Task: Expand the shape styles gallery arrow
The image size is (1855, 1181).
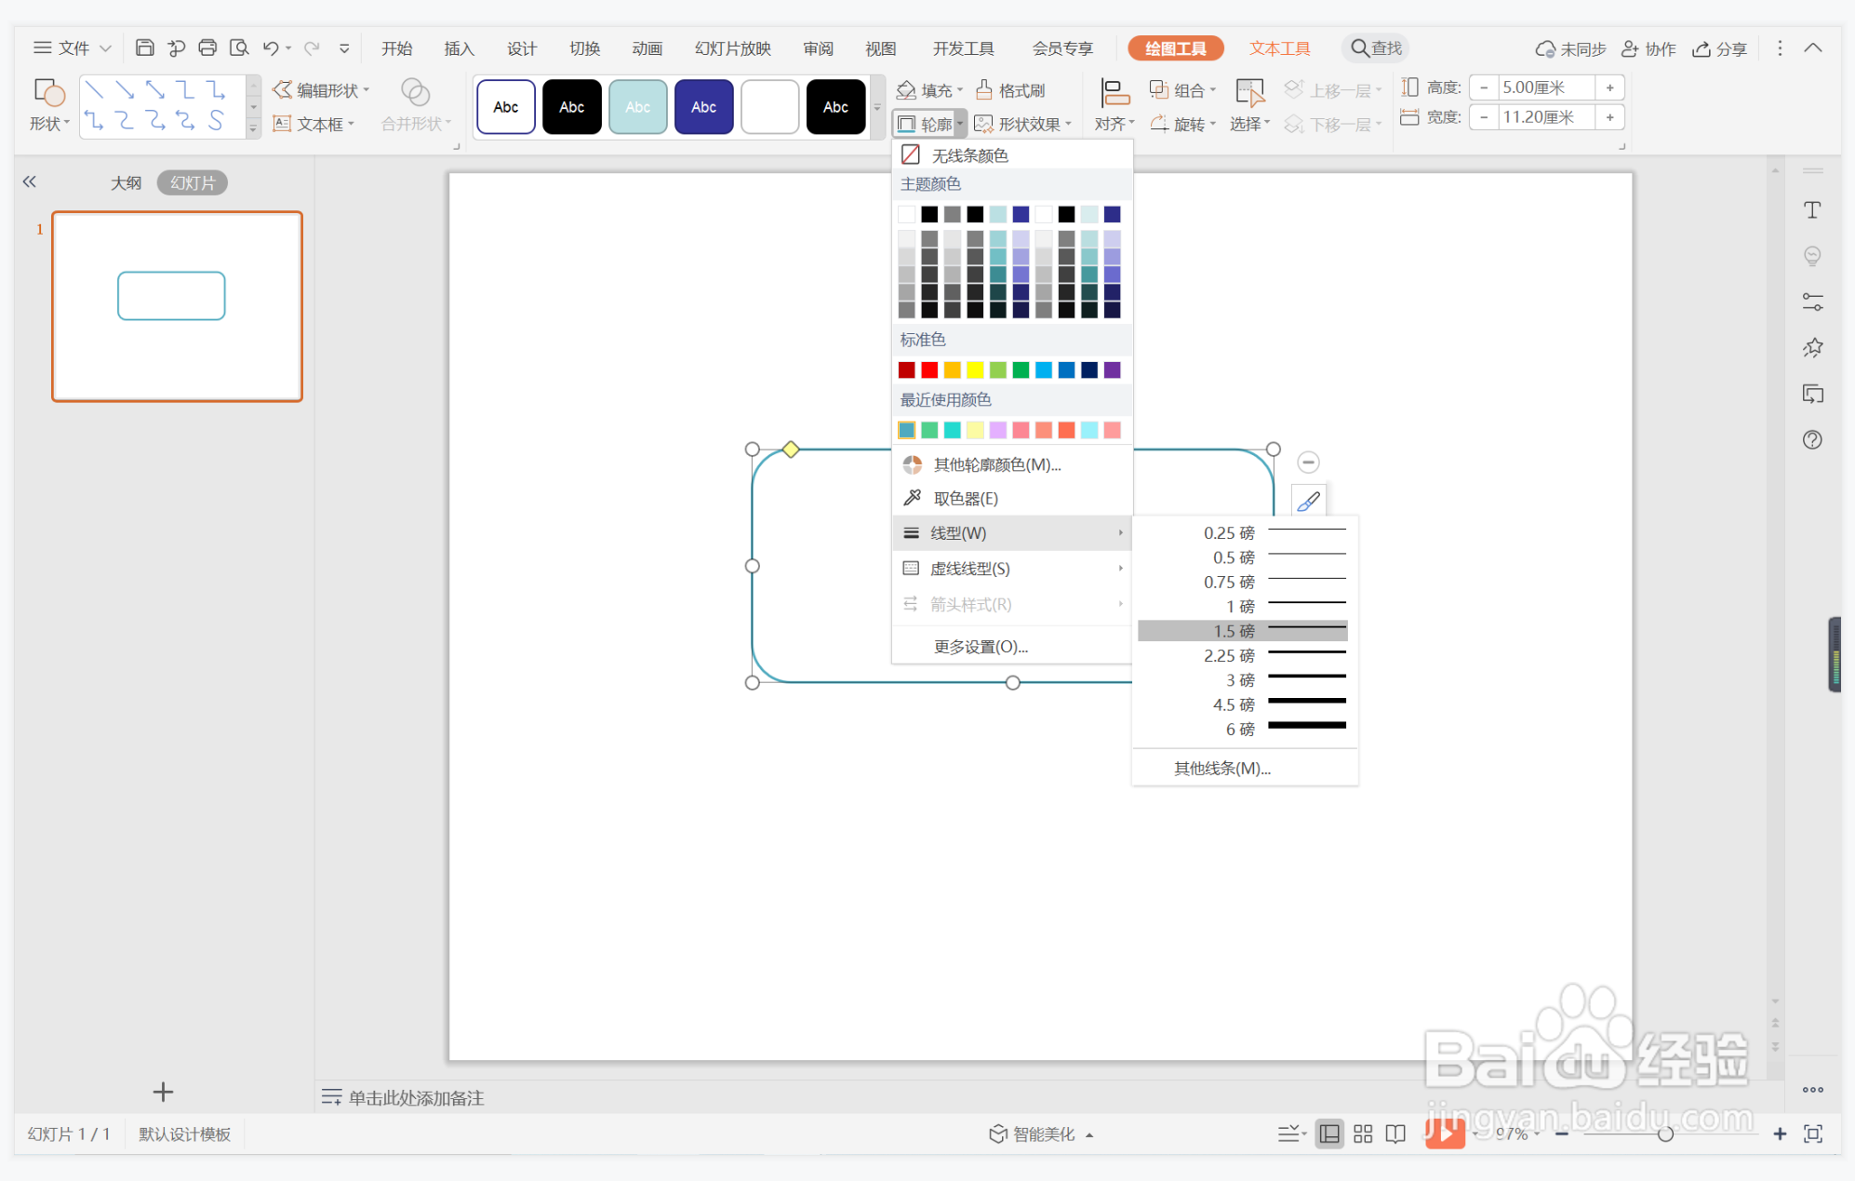Action: click(x=876, y=107)
